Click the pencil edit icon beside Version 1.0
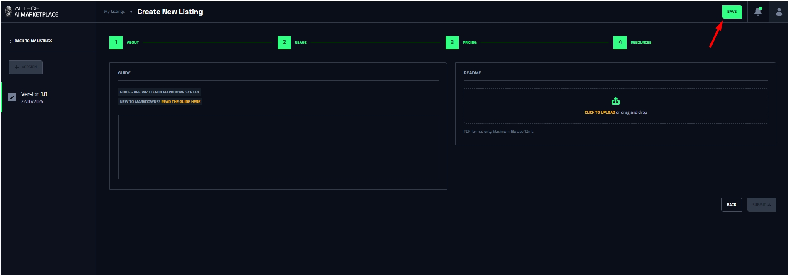This screenshot has width=788, height=275. [12, 97]
